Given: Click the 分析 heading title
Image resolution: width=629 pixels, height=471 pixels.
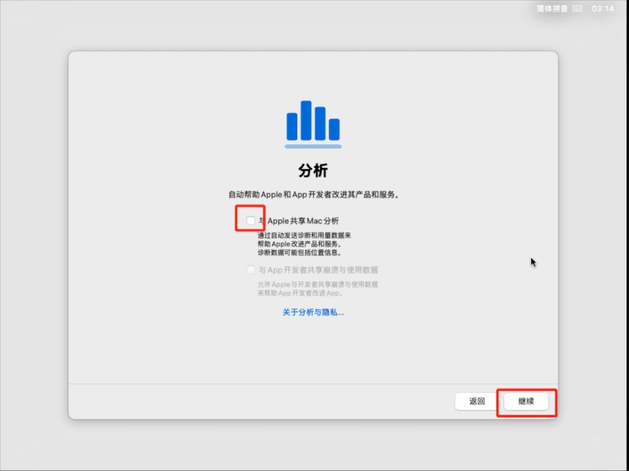Looking at the screenshot, I should pos(313,171).
